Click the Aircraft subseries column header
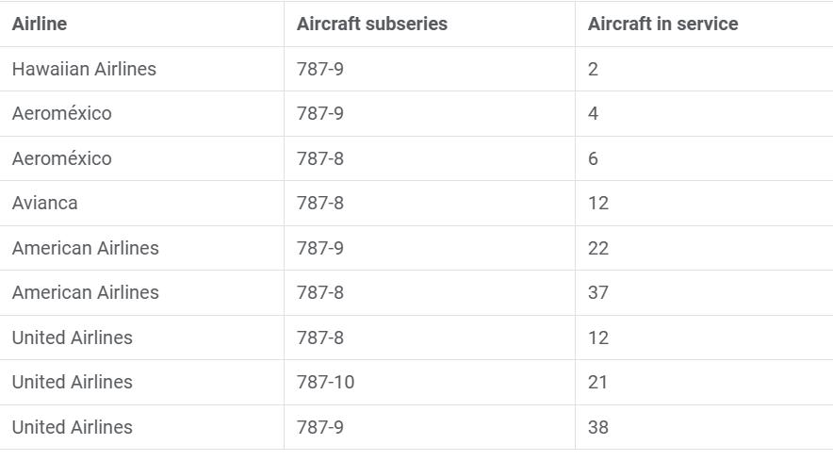The height and width of the screenshot is (461, 833). pyautogui.click(x=371, y=25)
